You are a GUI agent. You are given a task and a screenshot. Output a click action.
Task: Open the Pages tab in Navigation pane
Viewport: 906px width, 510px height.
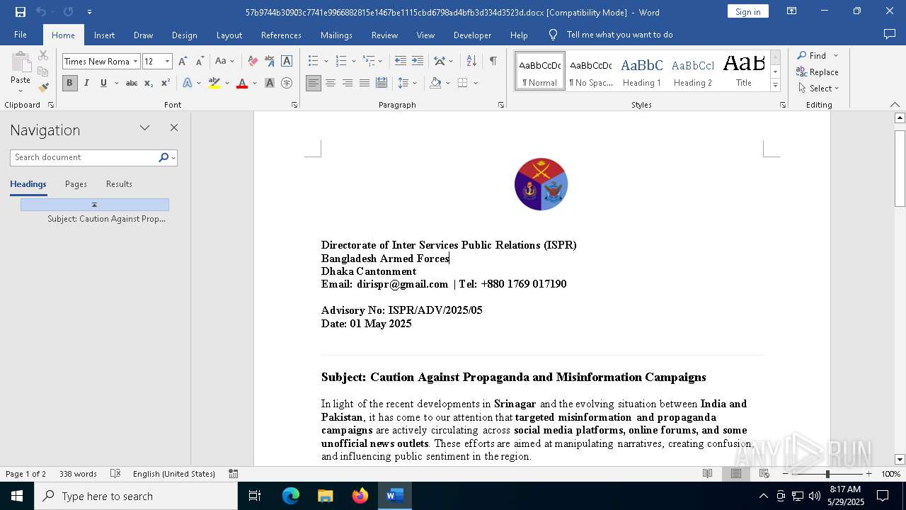[76, 184]
